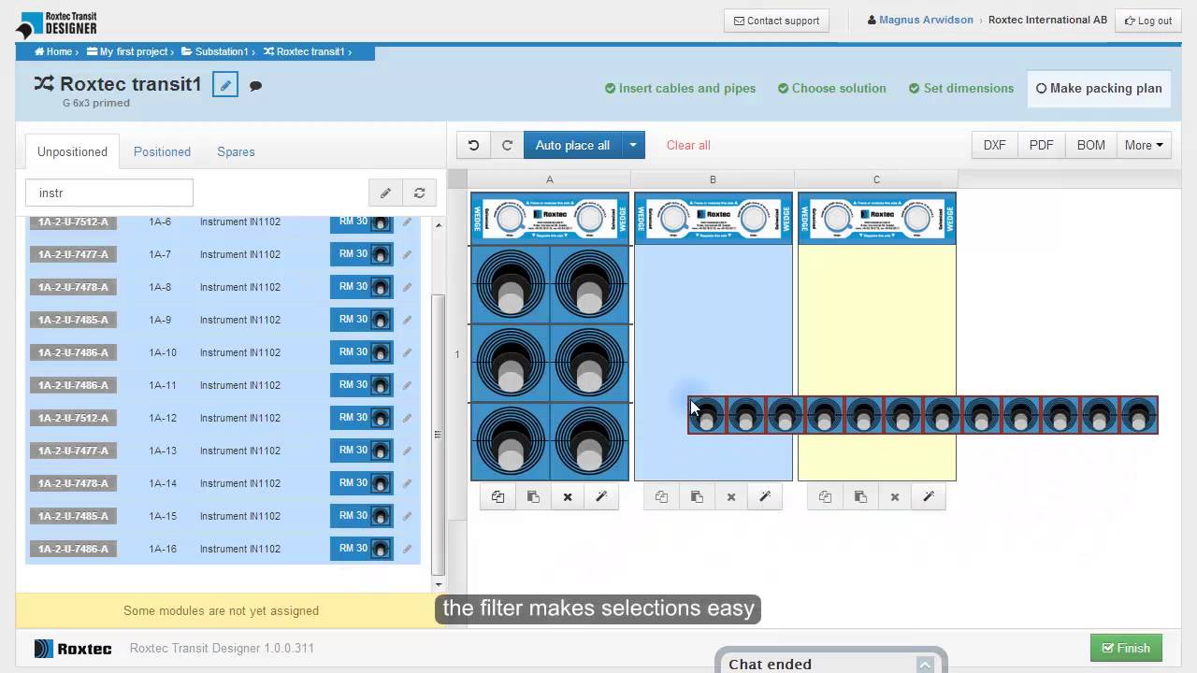Click the paste icon under column C

(860, 497)
